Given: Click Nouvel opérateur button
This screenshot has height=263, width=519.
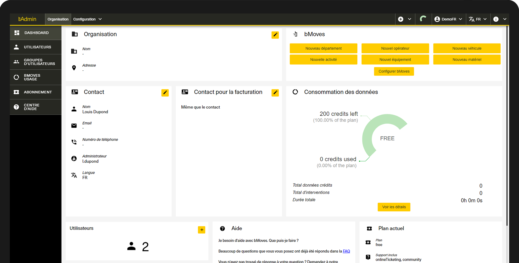Looking at the screenshot, I should [x=395, y=48].
